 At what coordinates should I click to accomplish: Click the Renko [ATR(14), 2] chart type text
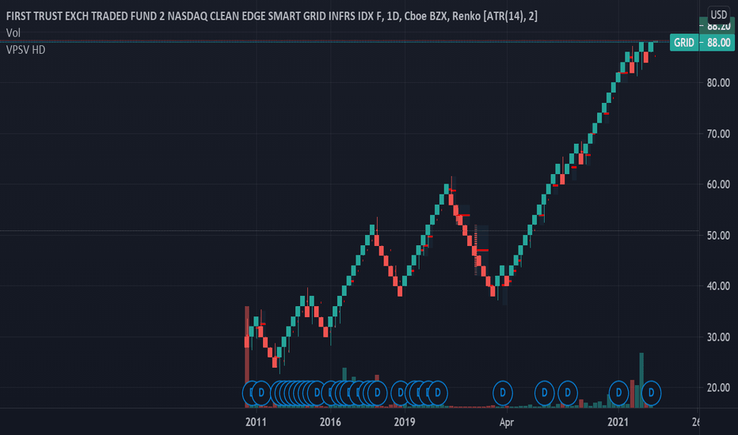tap(495, 17)
